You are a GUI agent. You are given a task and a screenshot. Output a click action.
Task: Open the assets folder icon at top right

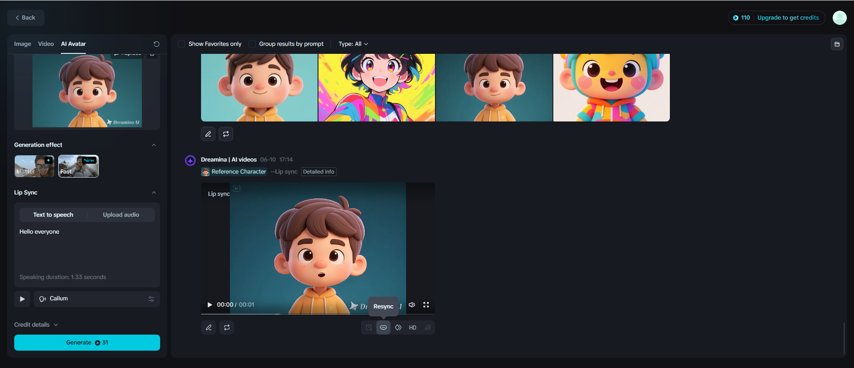(x=837, y=44)
